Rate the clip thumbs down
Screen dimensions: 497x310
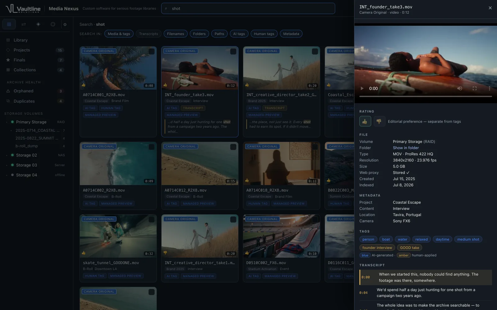[x=379, y=121]
